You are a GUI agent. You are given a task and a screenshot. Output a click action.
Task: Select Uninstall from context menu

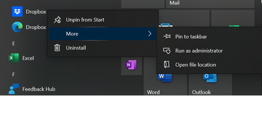coord(103,48)
